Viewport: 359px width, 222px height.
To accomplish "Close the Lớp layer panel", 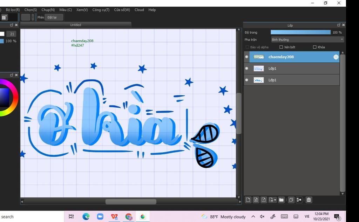I will point(343,25).
